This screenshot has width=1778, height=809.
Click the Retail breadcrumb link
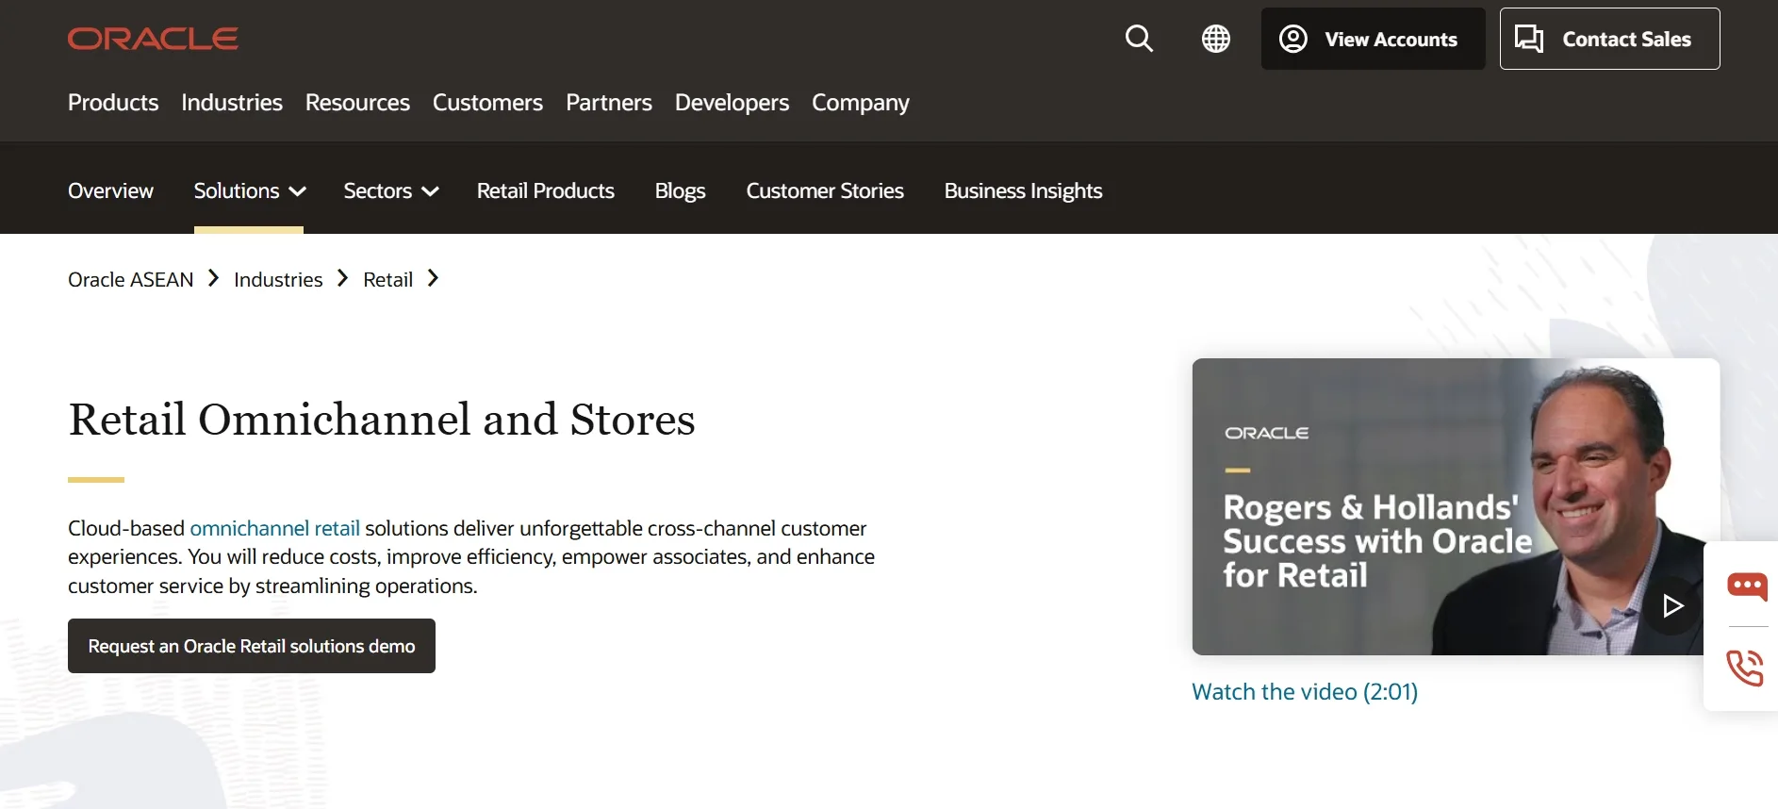388,279
